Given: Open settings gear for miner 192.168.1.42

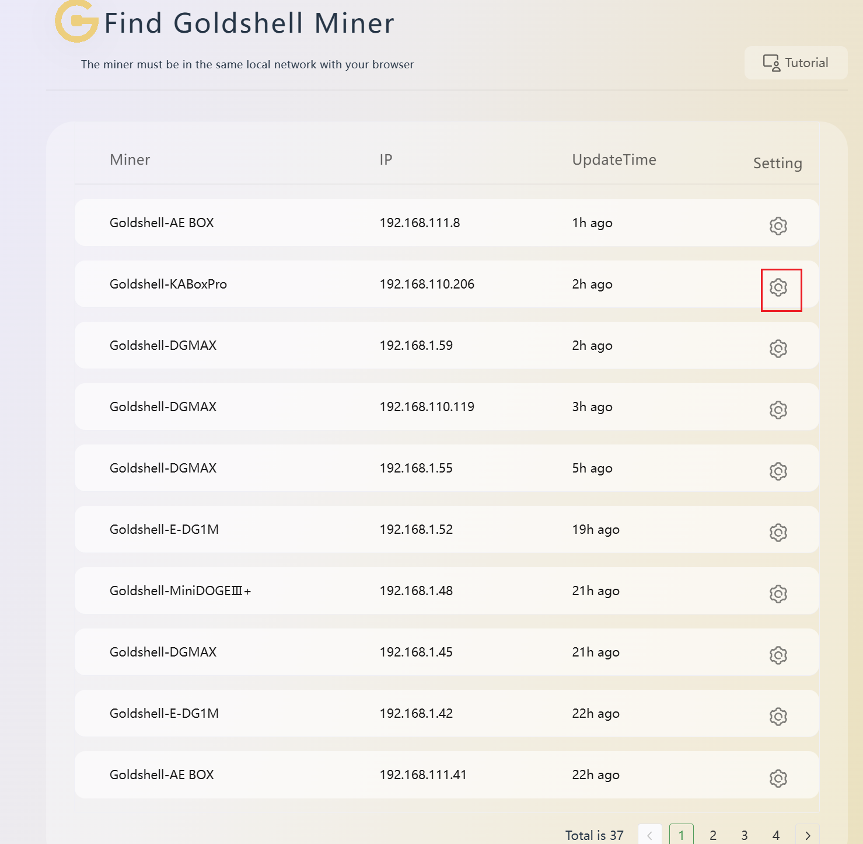Looking at the screenshot, I should pyautogui.click(x=778, y=716).
